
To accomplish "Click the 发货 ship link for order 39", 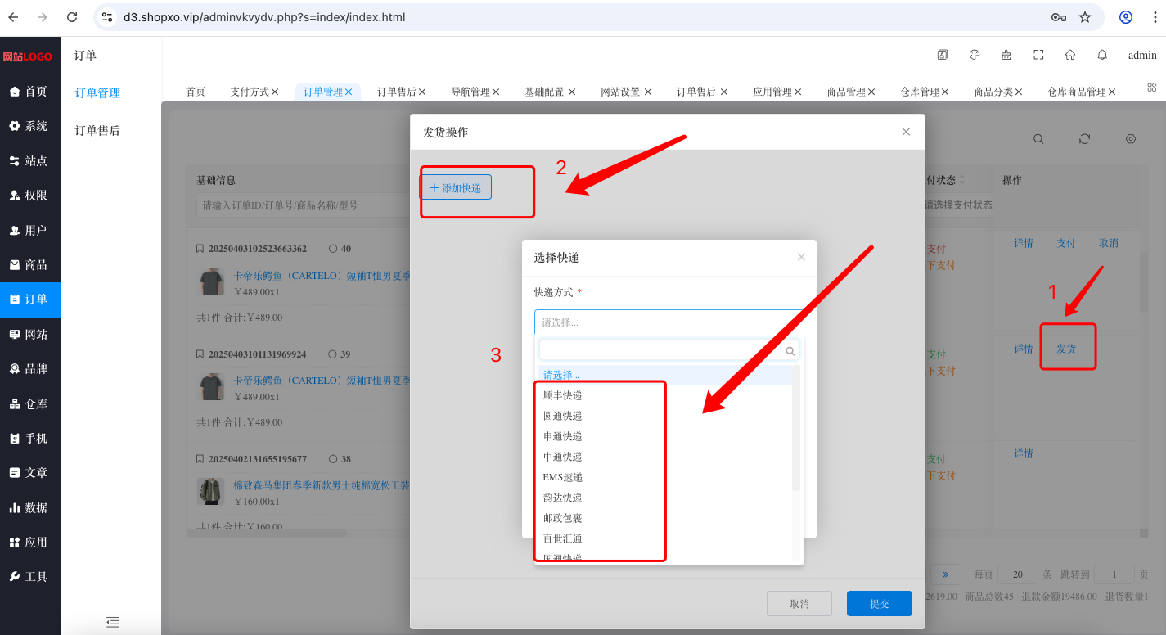I will (1066, 349).
